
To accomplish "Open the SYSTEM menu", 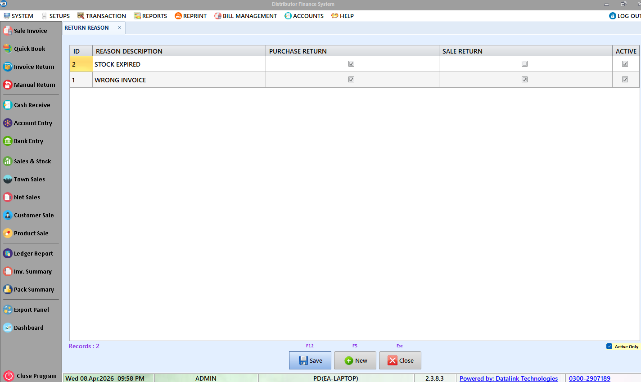I will [18, 16].
